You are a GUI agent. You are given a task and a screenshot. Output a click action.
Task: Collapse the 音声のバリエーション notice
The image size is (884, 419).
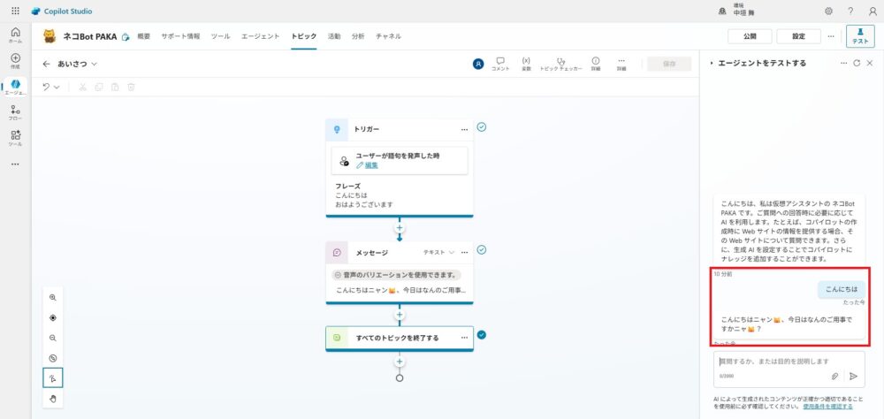(x=338, y=275)
